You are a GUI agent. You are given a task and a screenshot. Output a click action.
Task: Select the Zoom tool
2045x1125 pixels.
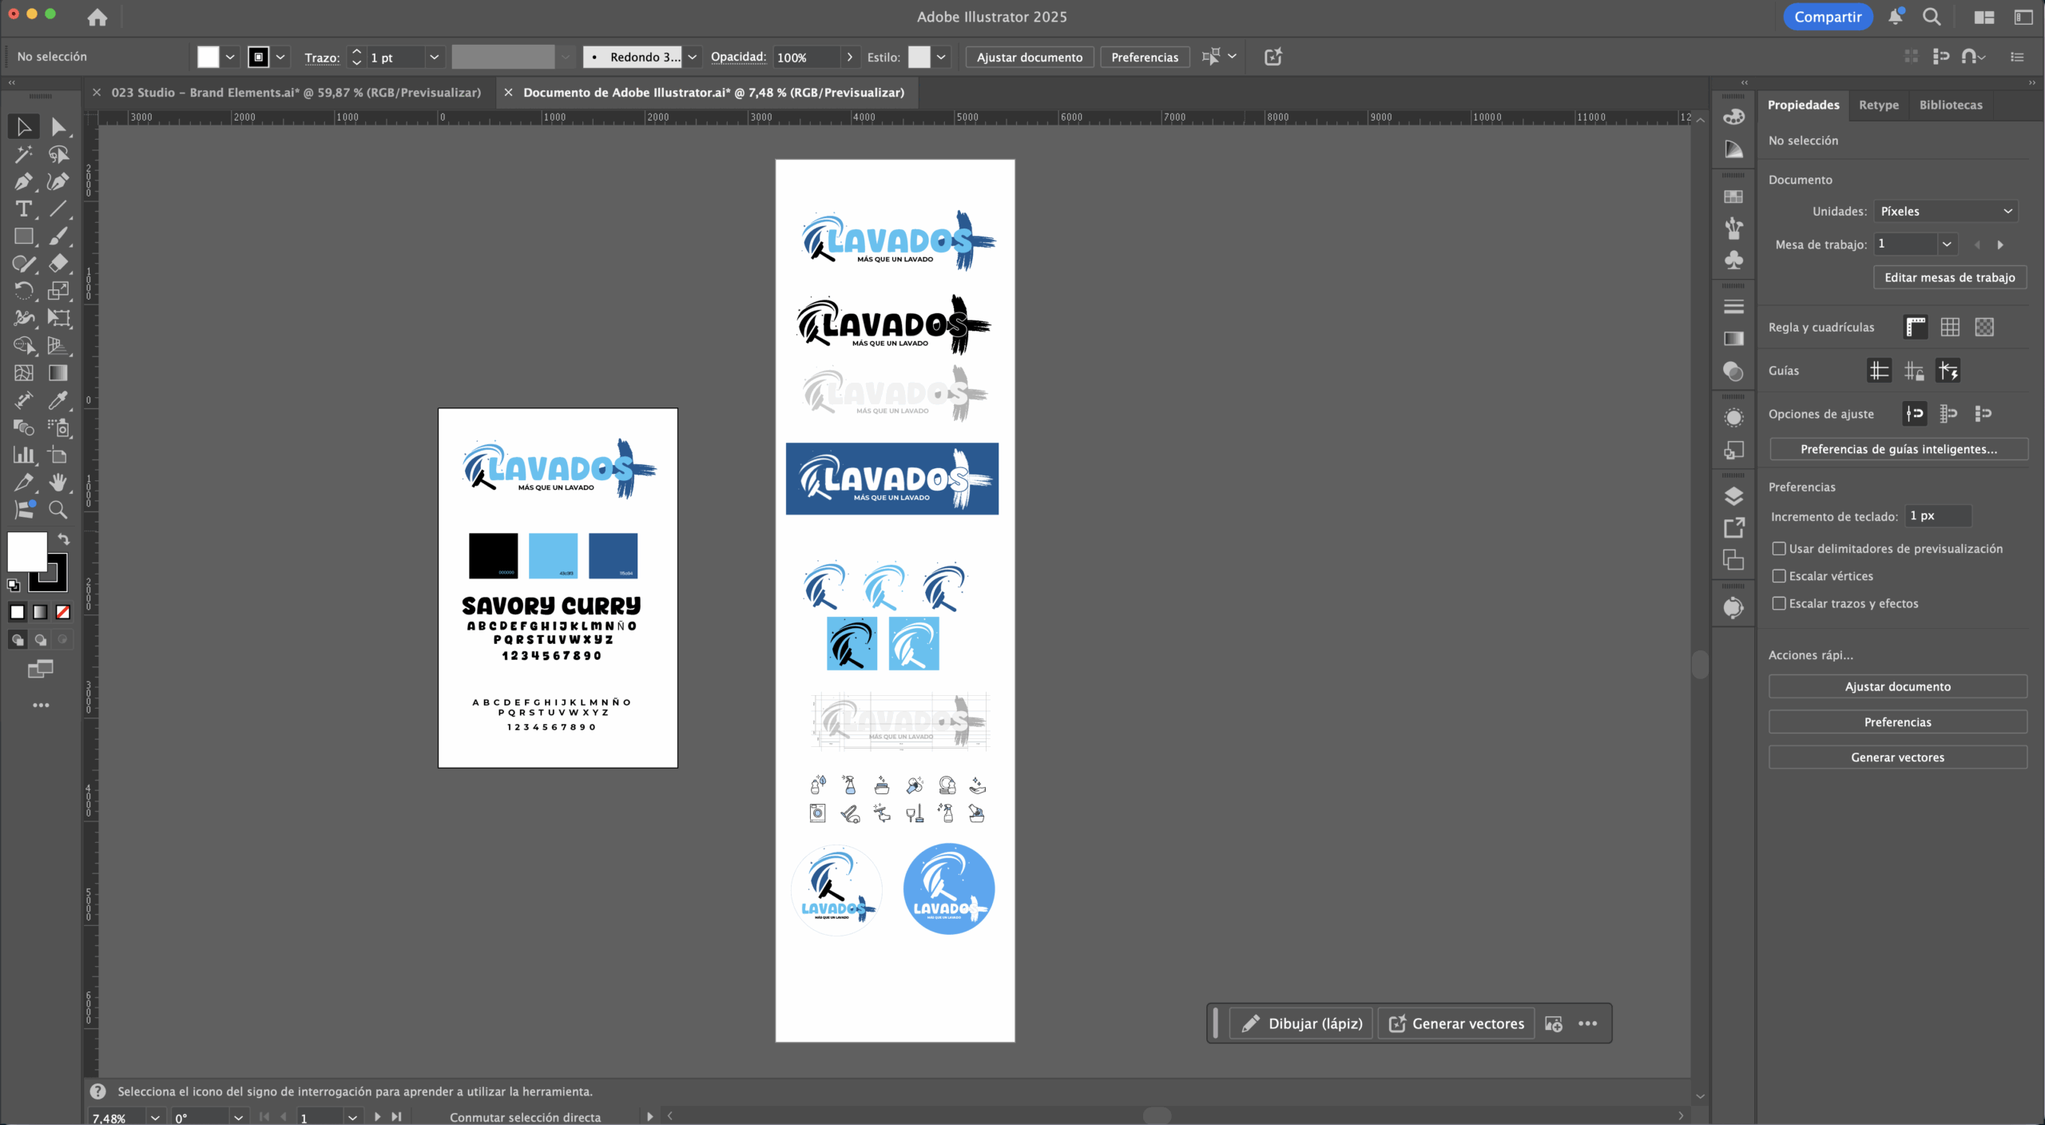[58, 510]
